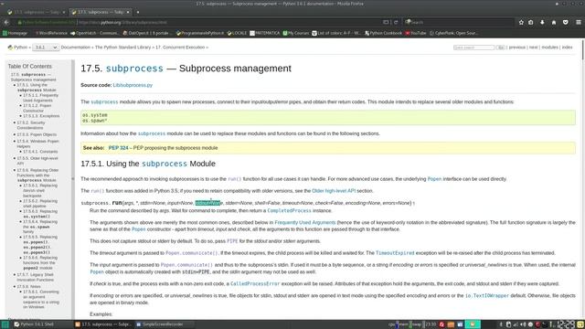The image size is (585, 329).
Task: Follow the next navigation link
Action: tap(534, 48)
